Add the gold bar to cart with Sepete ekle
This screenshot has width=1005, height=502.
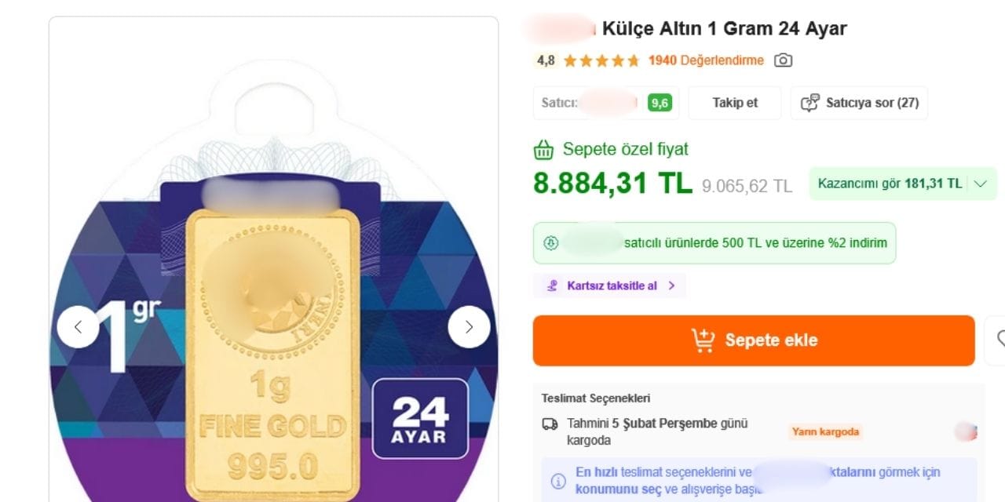pyautogui.click(x=754, y=340)
